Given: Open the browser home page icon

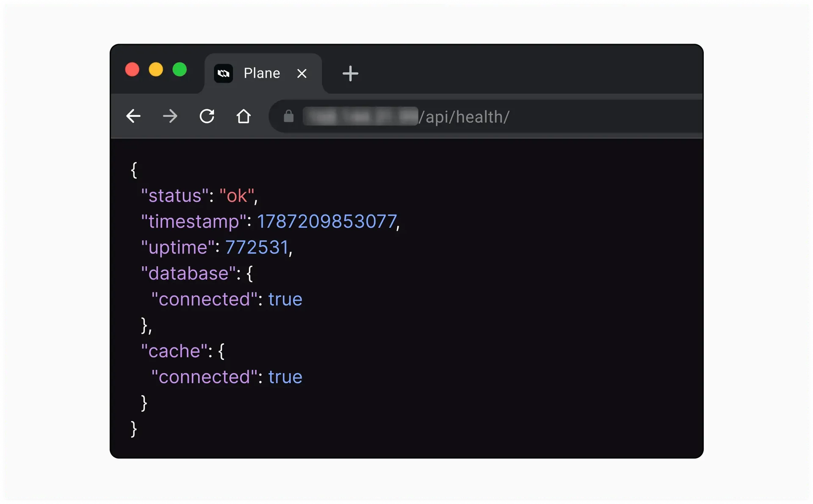Looking at the screenshot, I should coord(243,116).
